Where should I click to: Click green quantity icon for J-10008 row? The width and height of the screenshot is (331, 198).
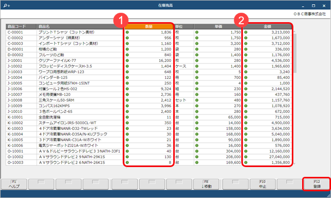click(x=127, y=100)
